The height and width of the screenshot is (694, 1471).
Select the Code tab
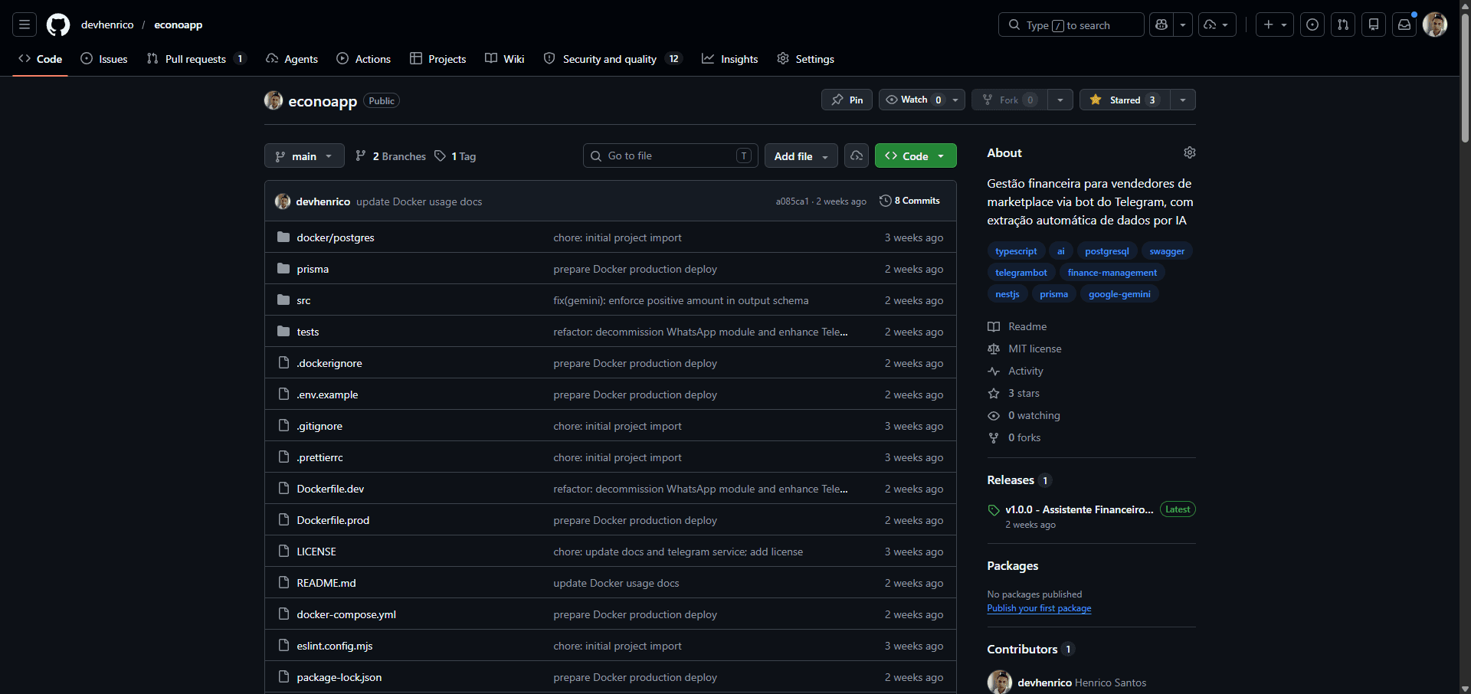click(41, 59)
